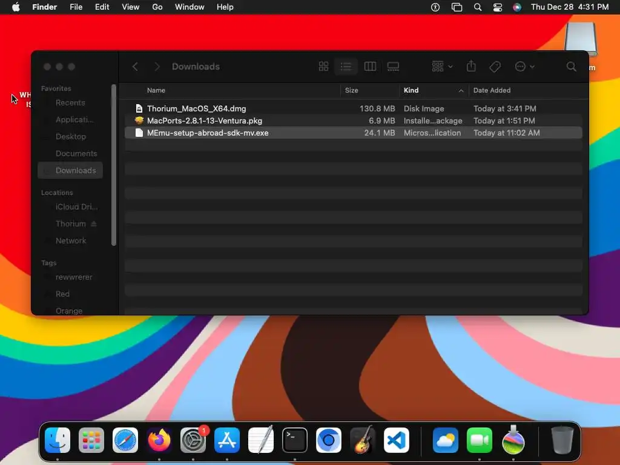Click the Siri menu bar icon
The height and width of the screenshot is (465, 620).
point(517,7)
